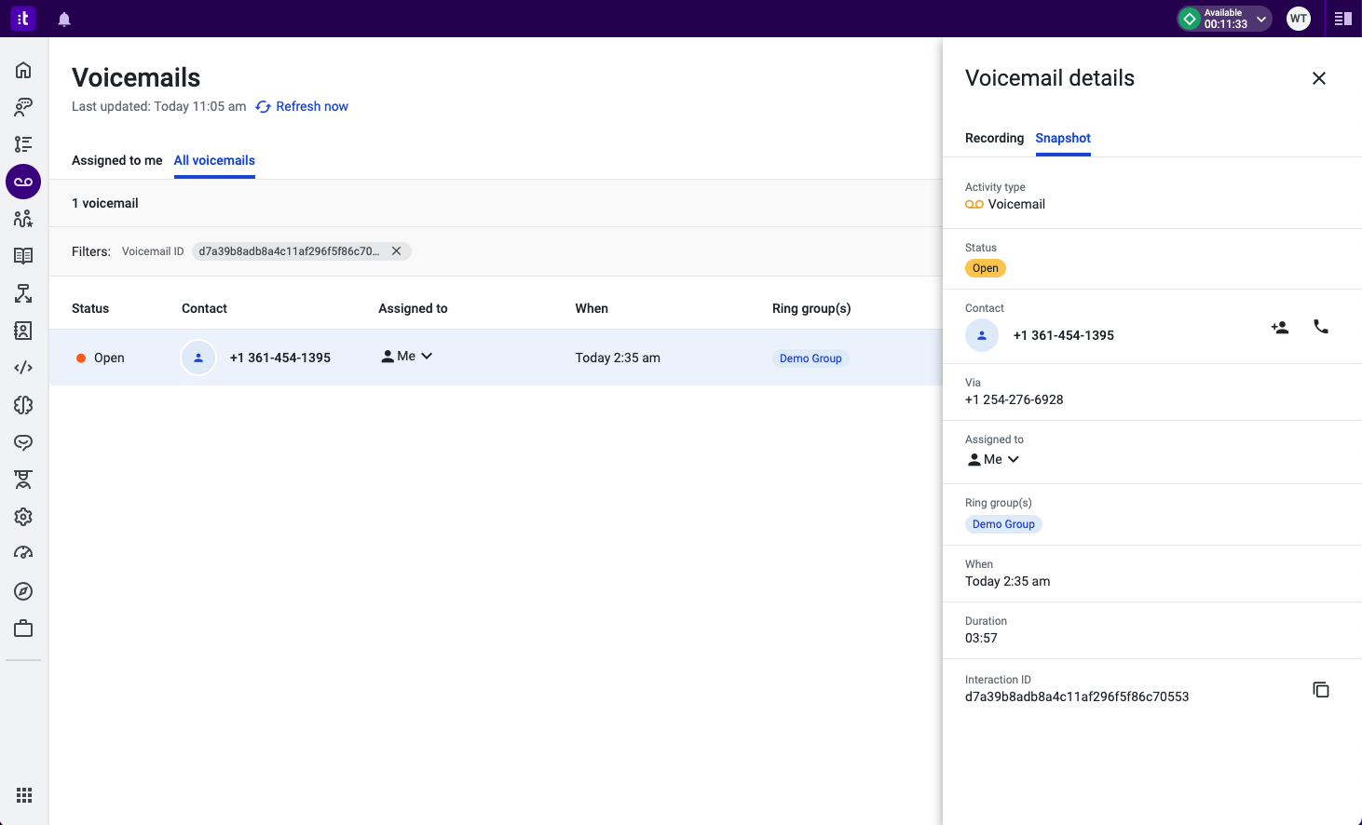Open the numbered list icon in sidebar

pyautogui.click(x=23, y=144)
